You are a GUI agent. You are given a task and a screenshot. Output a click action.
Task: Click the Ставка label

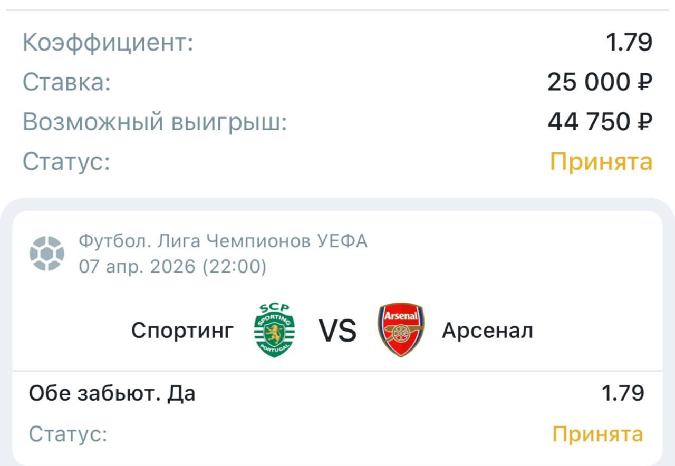pos(67,83)
